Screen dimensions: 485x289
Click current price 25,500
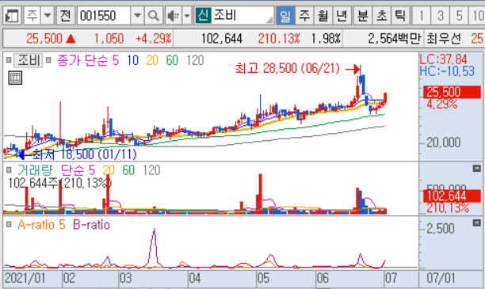click(44, 39)
